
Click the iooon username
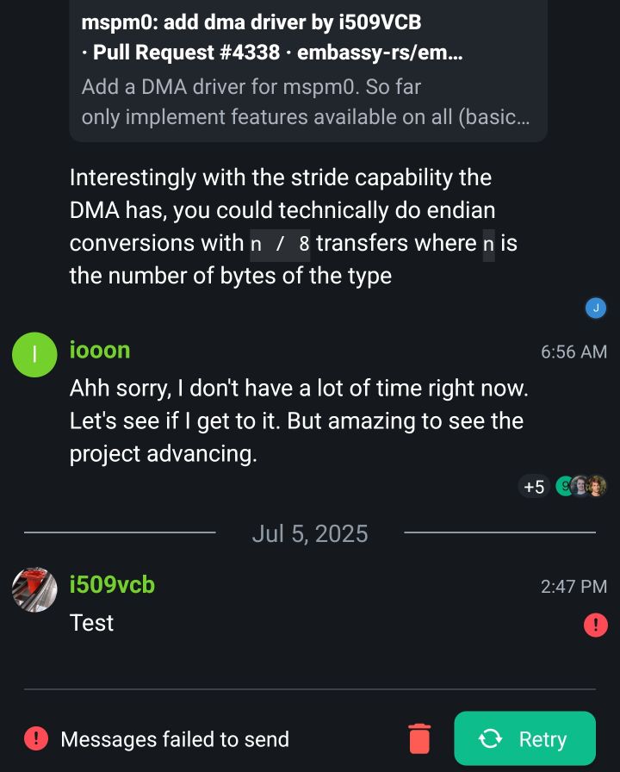click(x=100, y=351)
